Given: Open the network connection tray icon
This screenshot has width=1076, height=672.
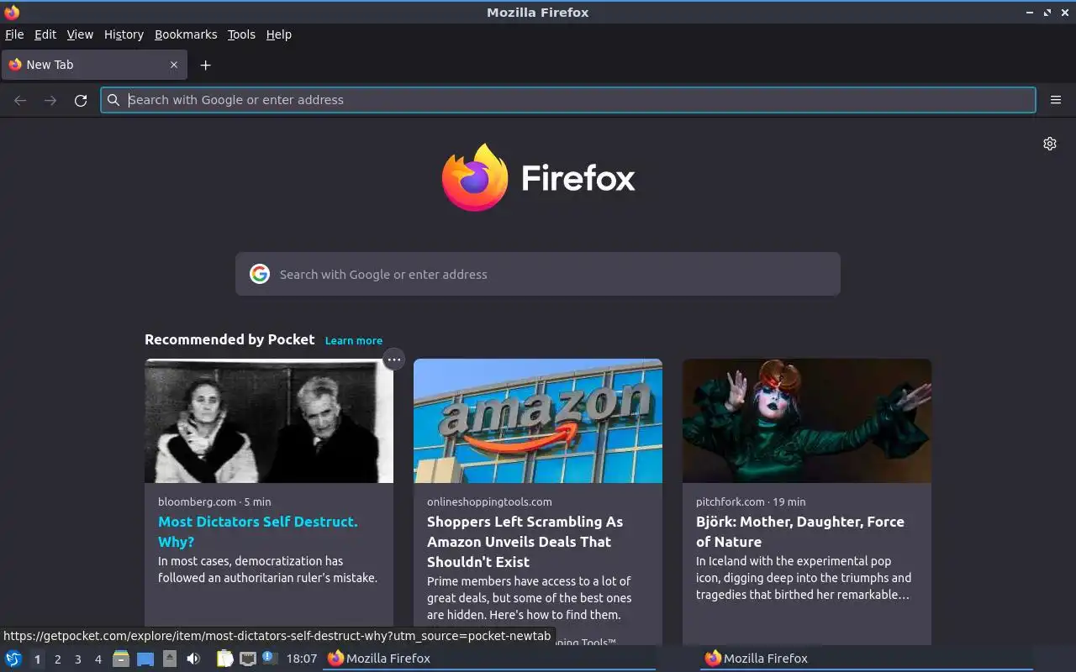Looking at the screenshot, I should pos(247,659).
